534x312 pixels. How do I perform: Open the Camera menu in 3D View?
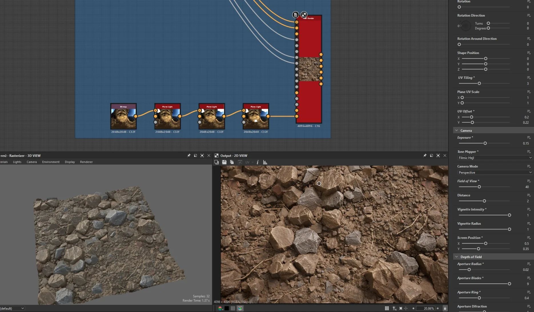(x=32, y=162)
